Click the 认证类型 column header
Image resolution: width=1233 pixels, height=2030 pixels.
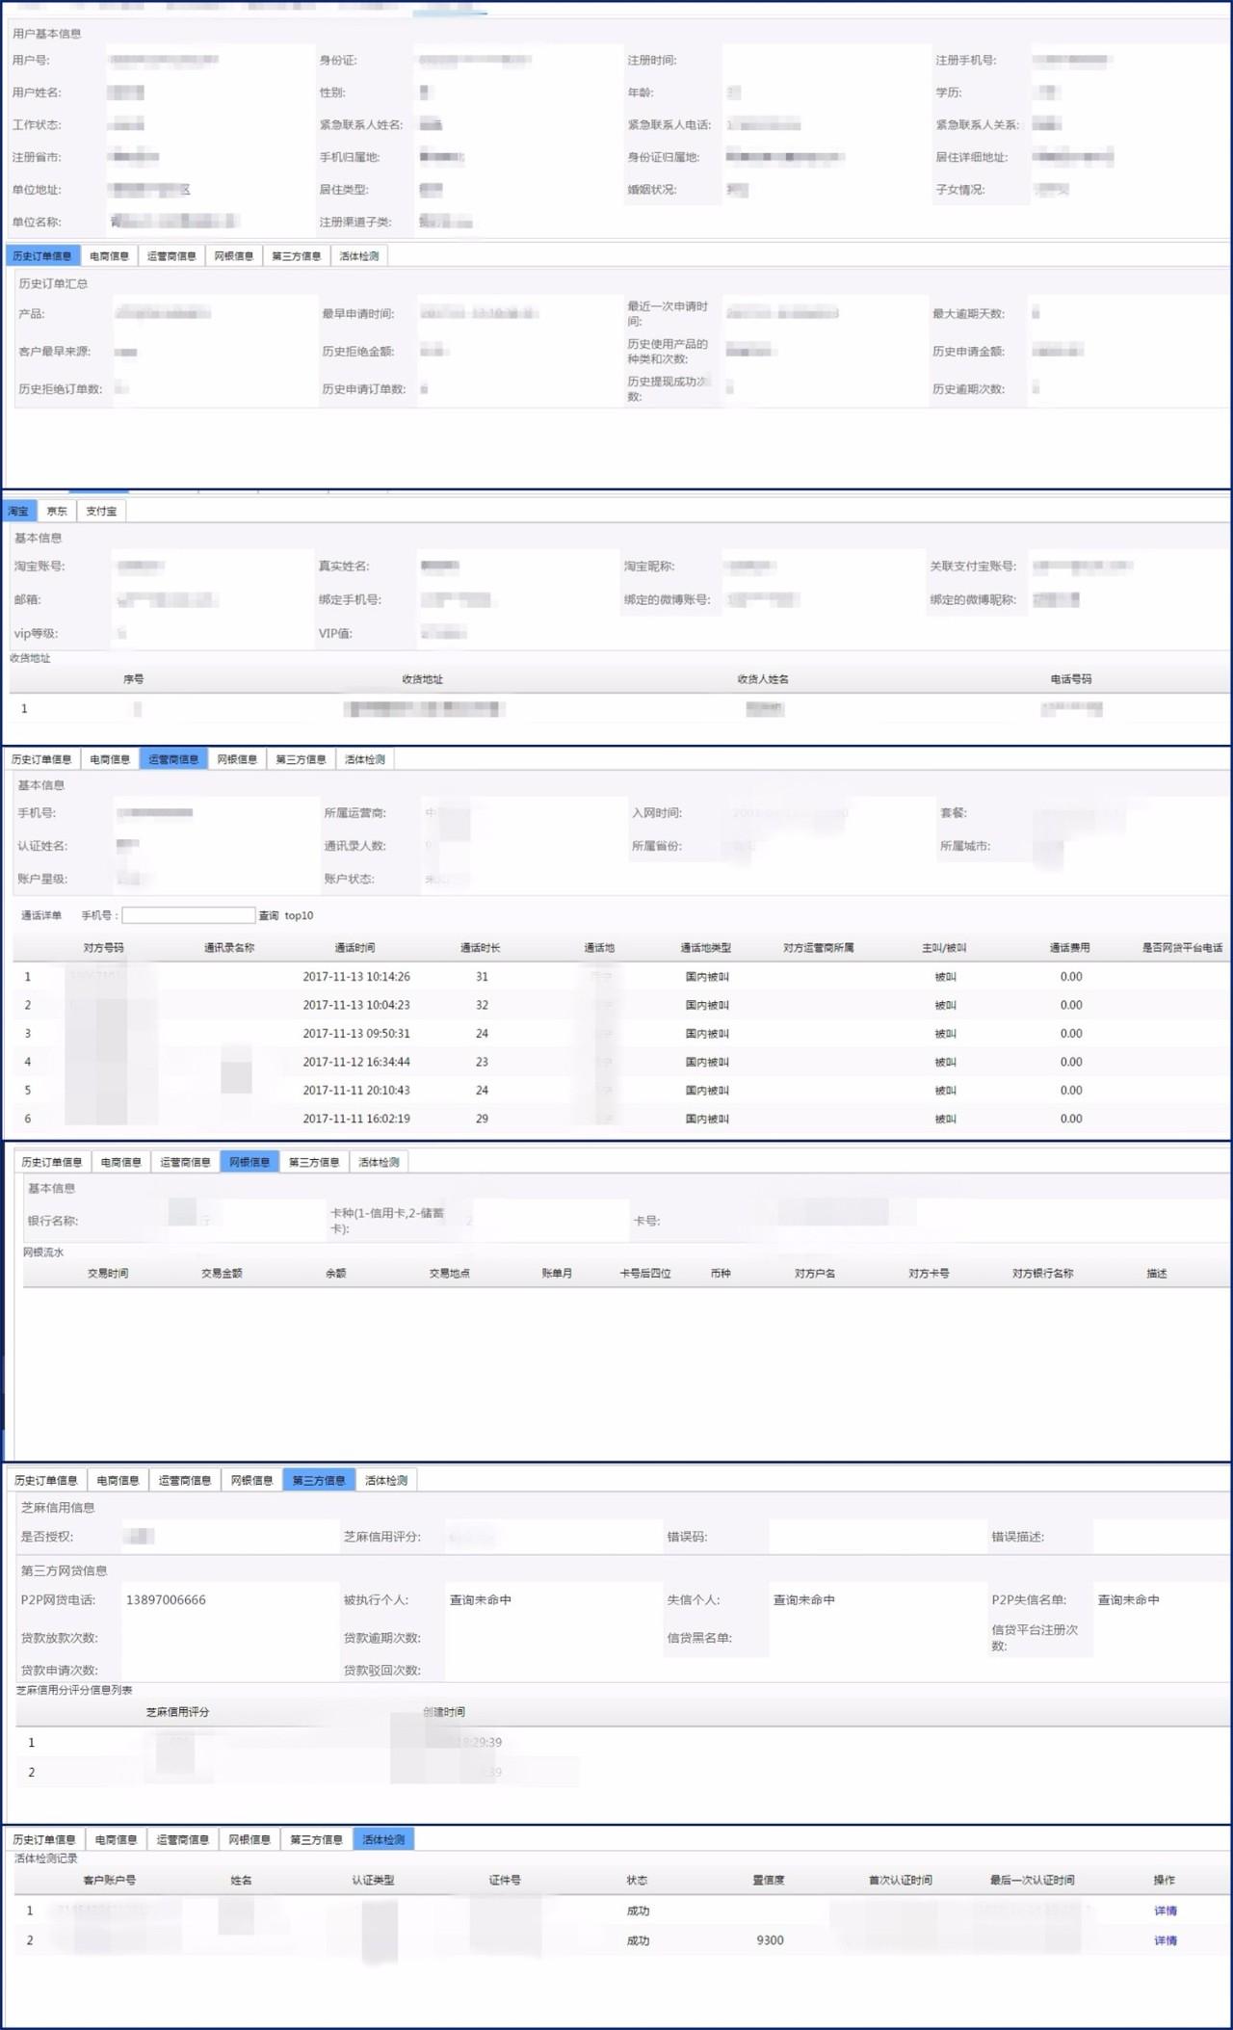click(x=373, y=1880)
